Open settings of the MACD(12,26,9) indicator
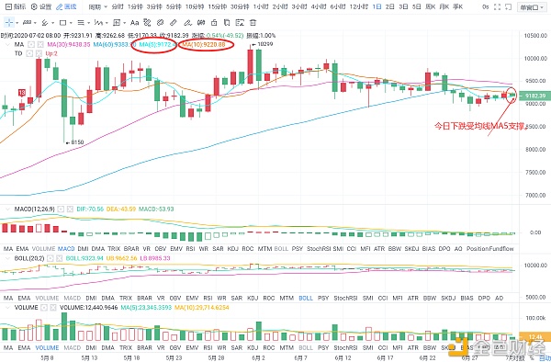 click(61, 209)
